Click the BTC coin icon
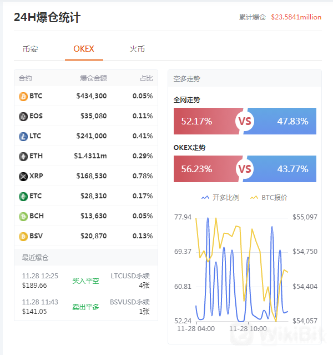333x355 pixels. pos(23,97)
